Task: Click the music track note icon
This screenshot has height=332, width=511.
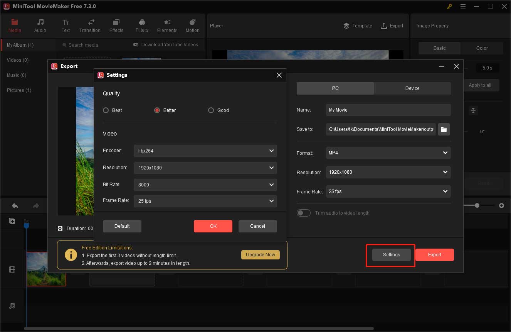Action: (x=12, y=305)
